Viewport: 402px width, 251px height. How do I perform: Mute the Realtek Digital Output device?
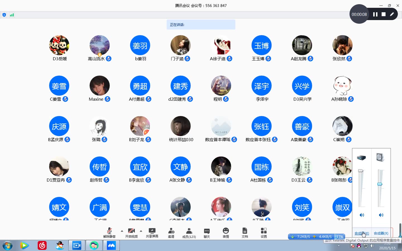pos(362,215)
